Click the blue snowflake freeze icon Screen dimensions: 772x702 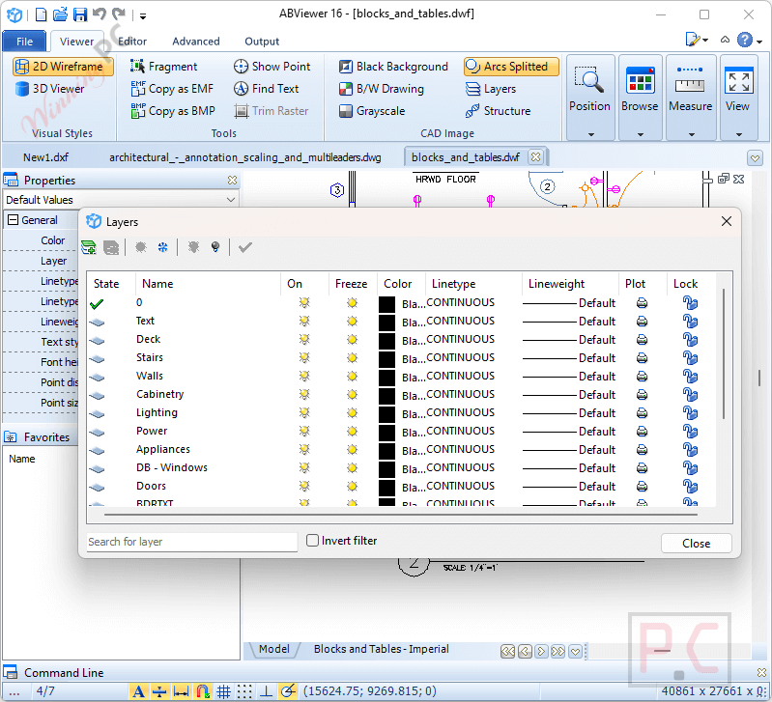point(163,247)
